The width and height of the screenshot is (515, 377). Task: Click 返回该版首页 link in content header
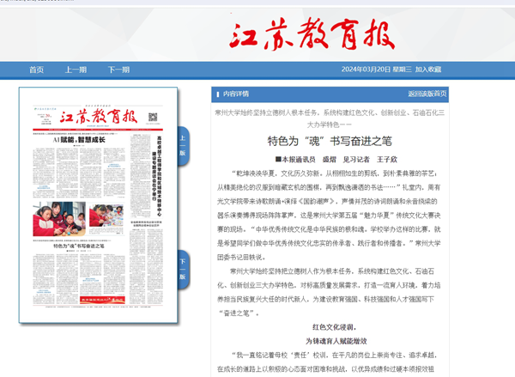tap(427, 94)
